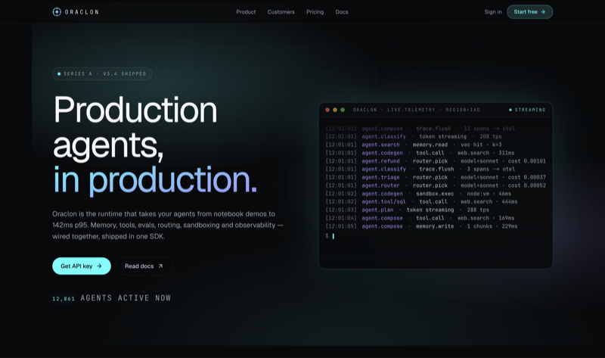Click the ORACLON brand name
605x358 pixels.
pos(82,12)
